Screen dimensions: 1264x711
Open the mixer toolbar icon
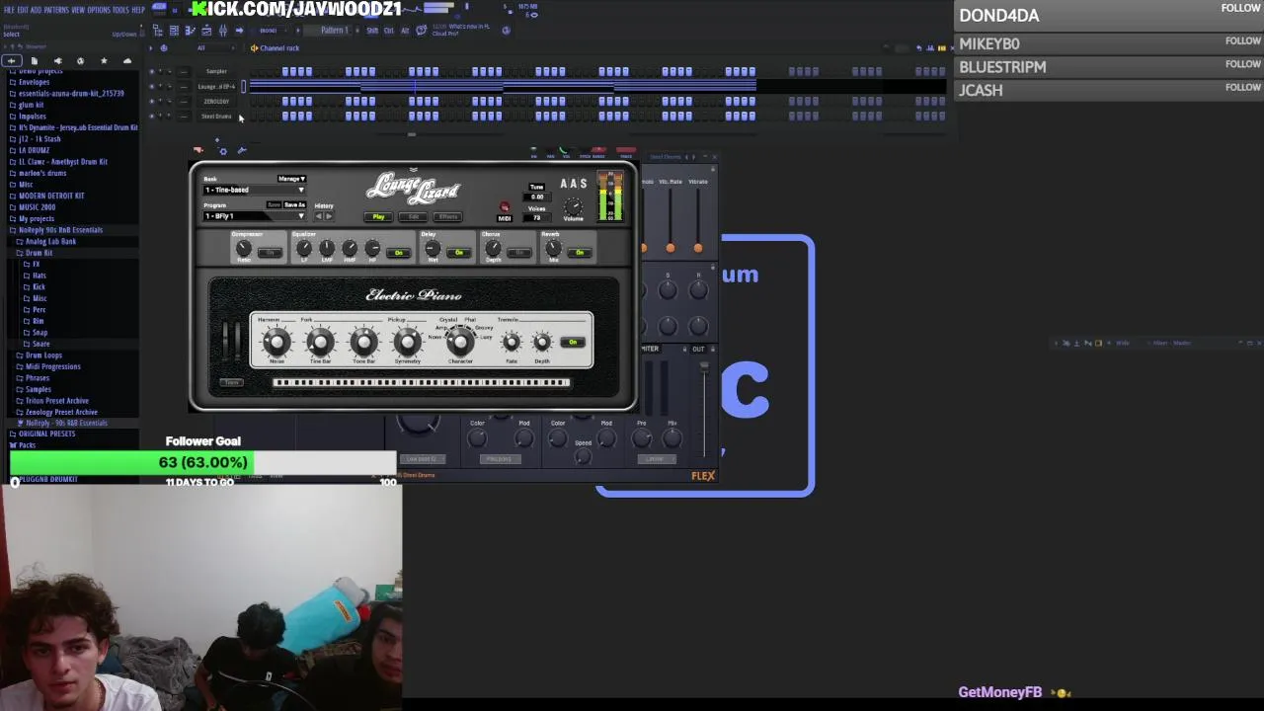(223, 31)
